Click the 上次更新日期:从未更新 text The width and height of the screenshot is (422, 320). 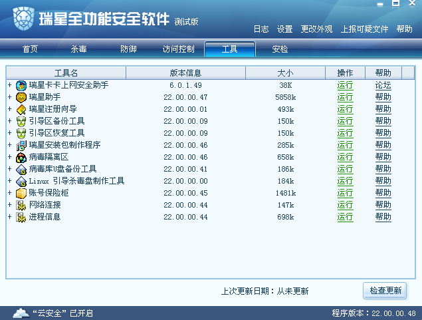[264, 291]
